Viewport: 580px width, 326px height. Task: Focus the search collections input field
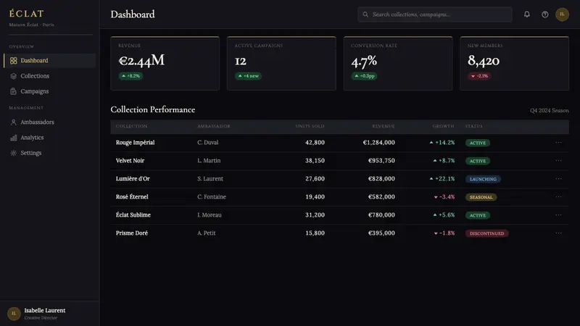(434, 14)
